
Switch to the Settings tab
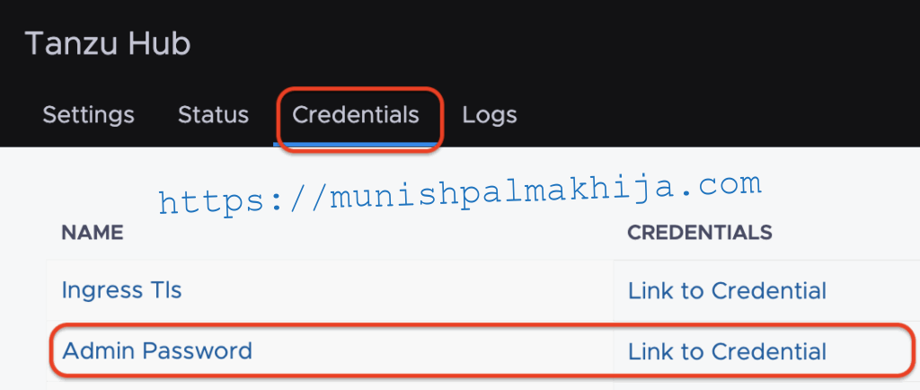click(89, 115)
